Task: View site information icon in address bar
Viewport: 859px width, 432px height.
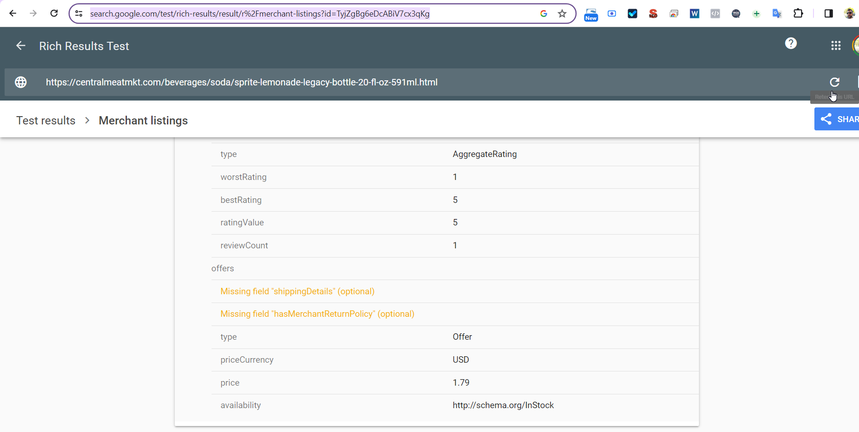Action: [x=79, y=14]
